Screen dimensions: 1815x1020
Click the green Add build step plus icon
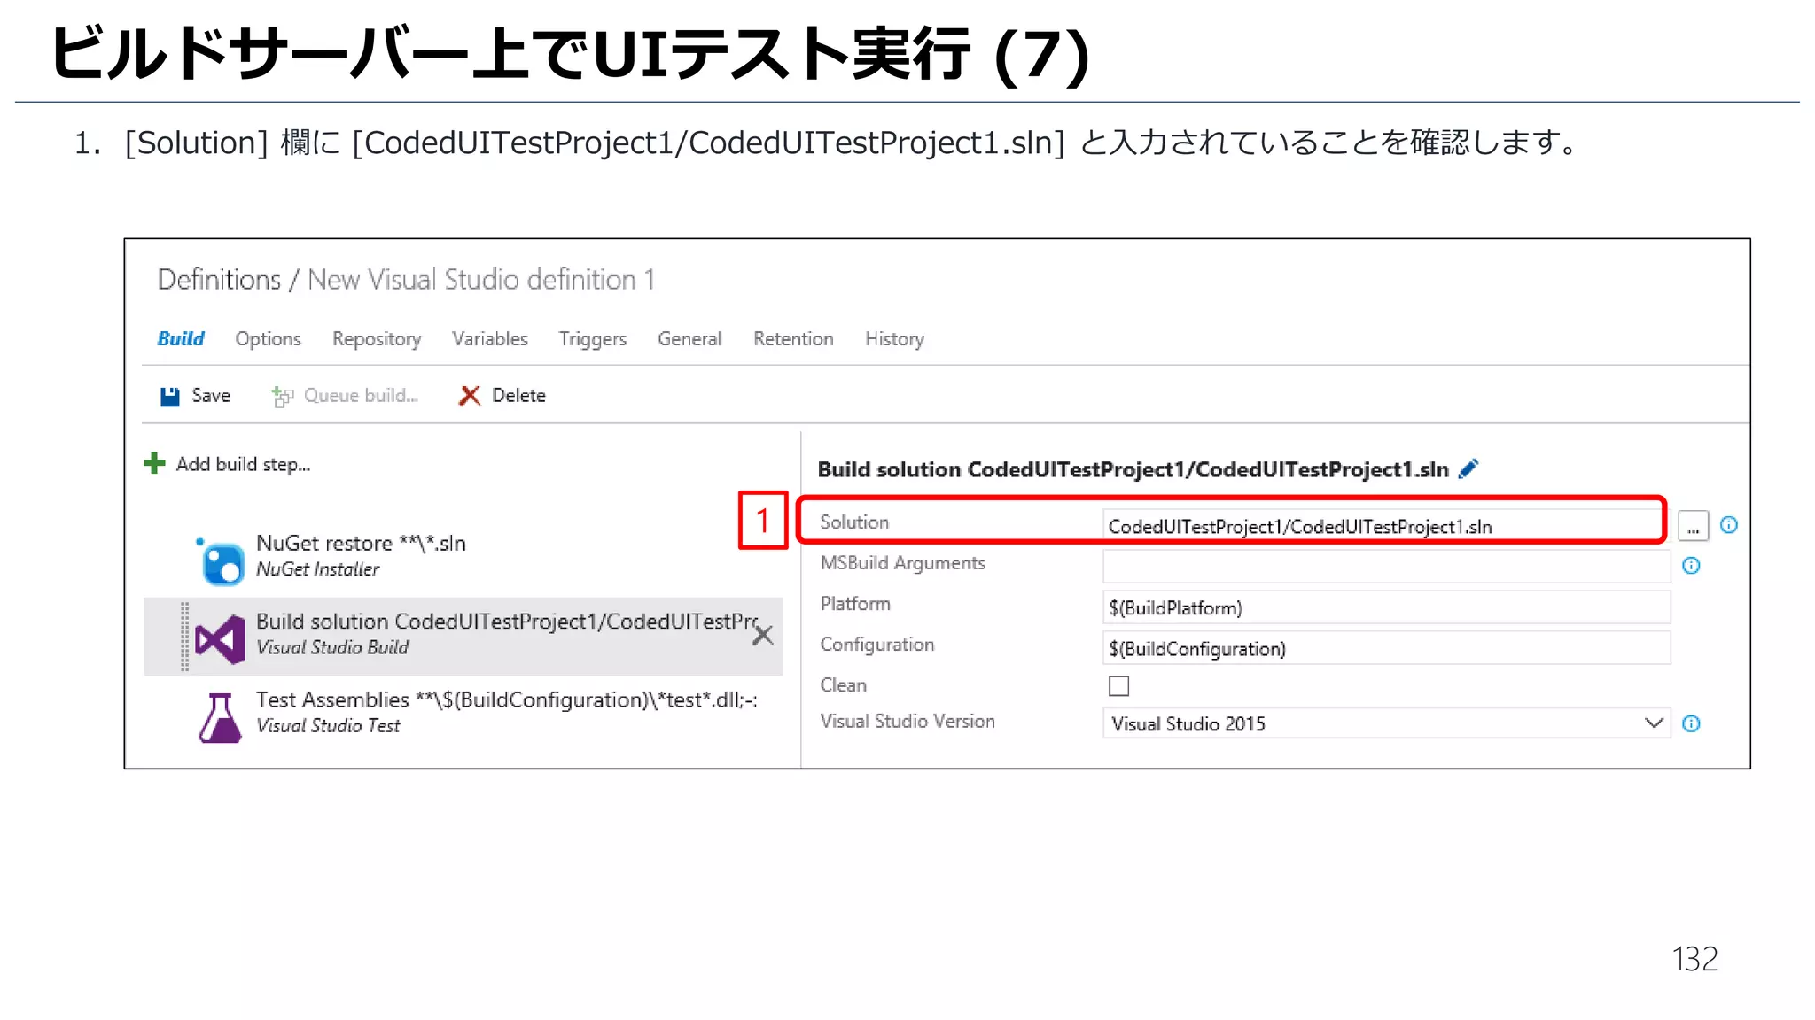click(x=154, y=463)
